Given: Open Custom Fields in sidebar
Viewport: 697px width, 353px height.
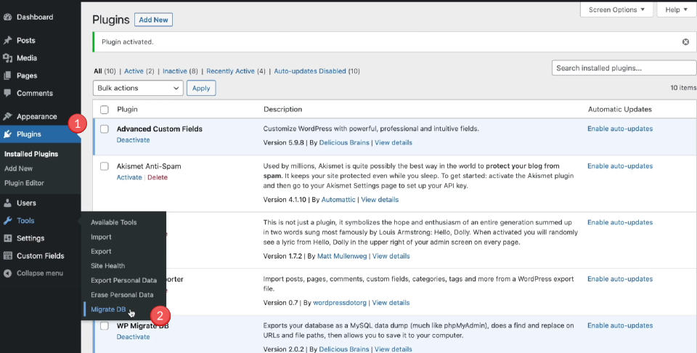Looking at the screenshot, I should (41, 256).
